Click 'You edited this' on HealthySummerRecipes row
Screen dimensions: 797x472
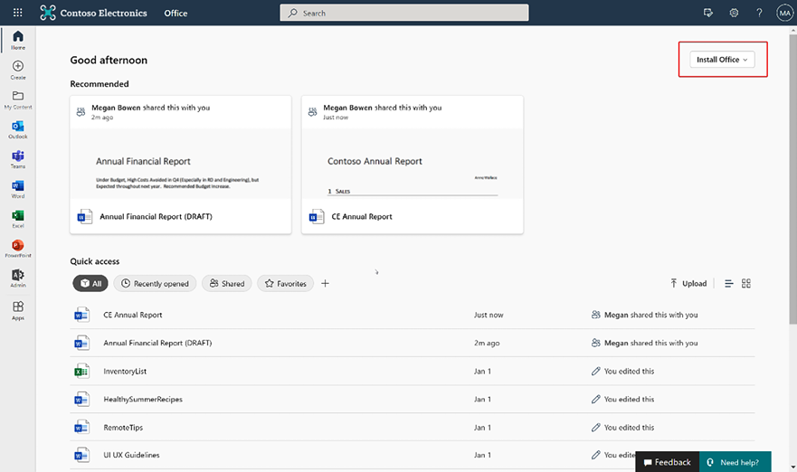[x=629, y=400]
